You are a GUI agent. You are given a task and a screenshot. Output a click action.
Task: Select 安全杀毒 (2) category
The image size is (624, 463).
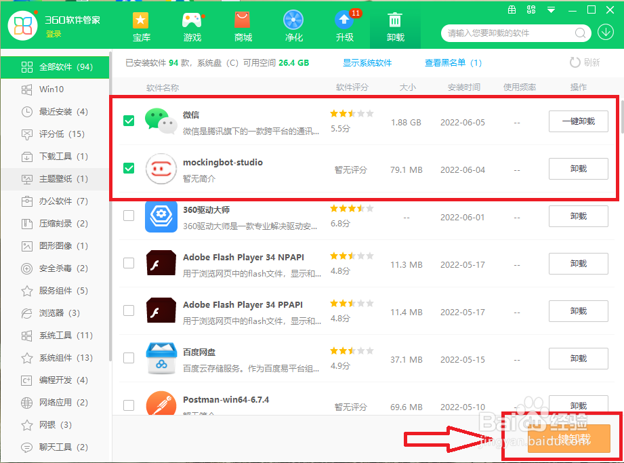click(x=55, y=268)
